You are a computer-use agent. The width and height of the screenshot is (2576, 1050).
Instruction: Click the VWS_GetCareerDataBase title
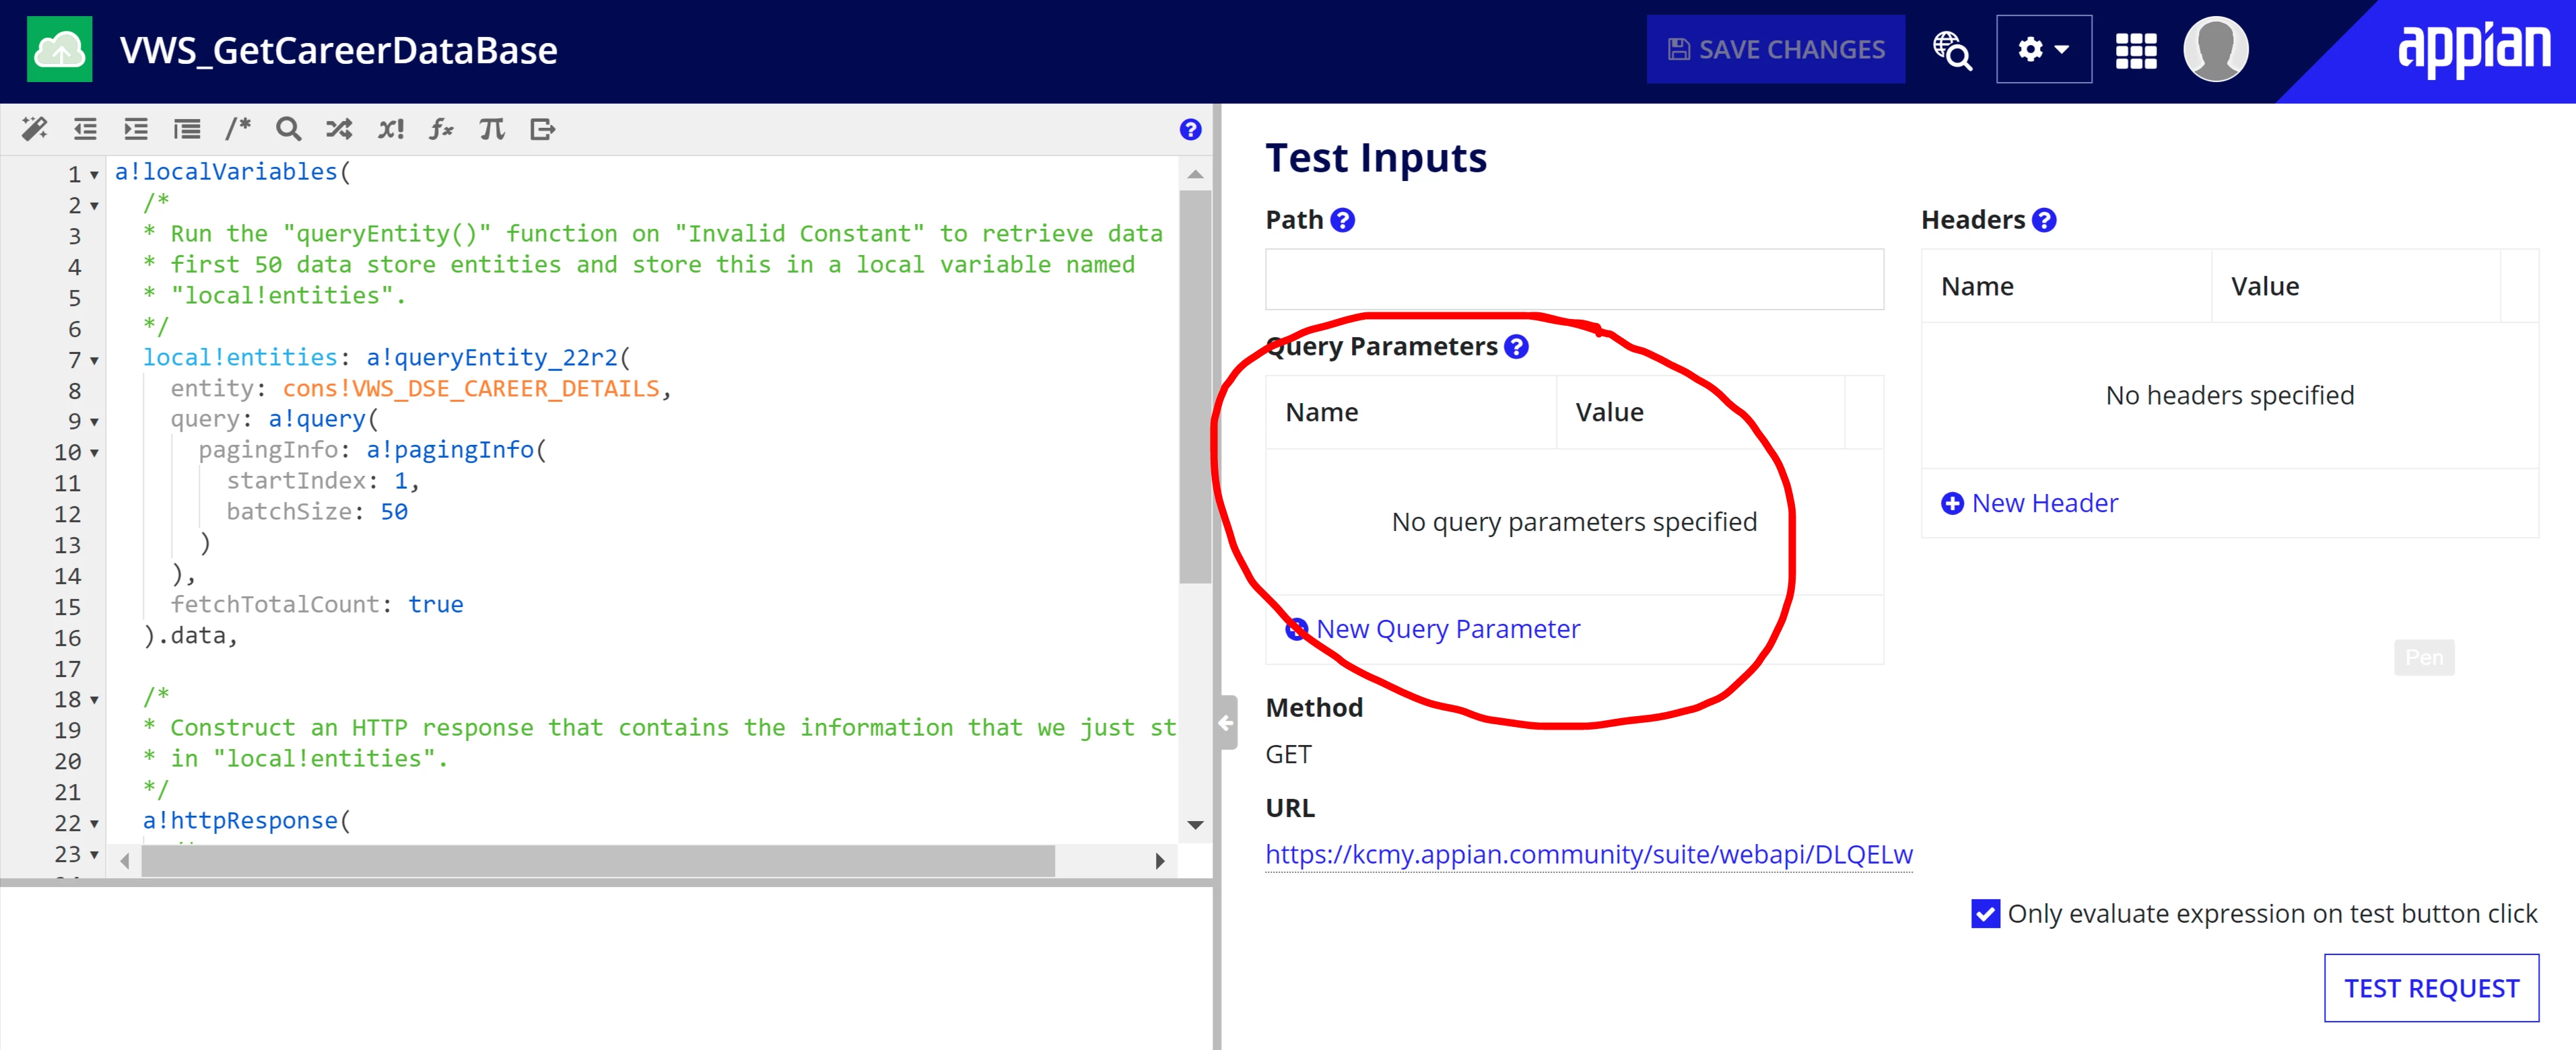338,50
